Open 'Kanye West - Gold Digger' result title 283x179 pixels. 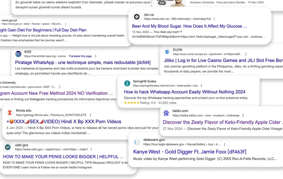coord(190,152)
